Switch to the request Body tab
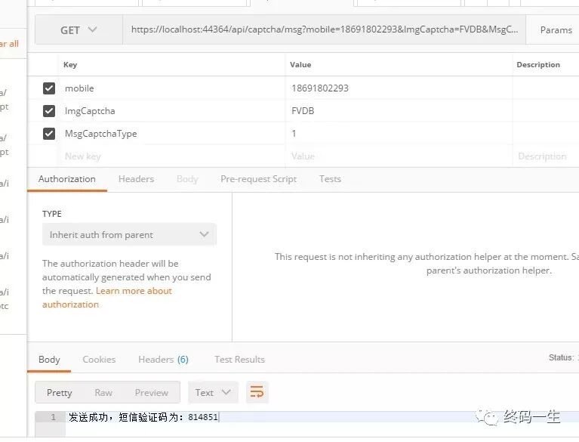Viewport: 579px width, 442px height. click(187, 179)
